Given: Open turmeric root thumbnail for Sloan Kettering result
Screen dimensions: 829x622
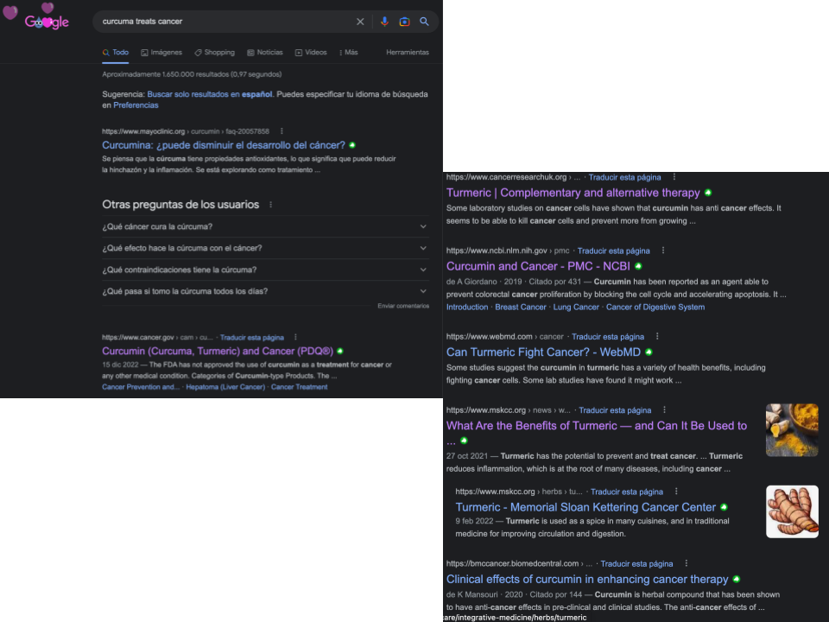Looking at the screenshot, I should [792, 512].
